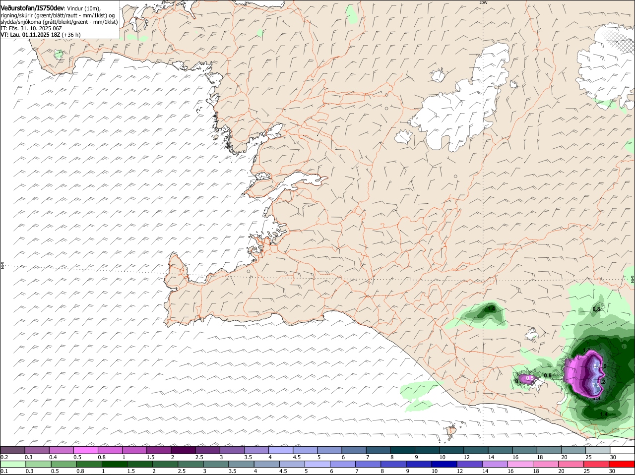Viewport: 635px width, 475px height.
Task: Click the '0.2' label in the upper legend
Action: click(x=4, y=457)
